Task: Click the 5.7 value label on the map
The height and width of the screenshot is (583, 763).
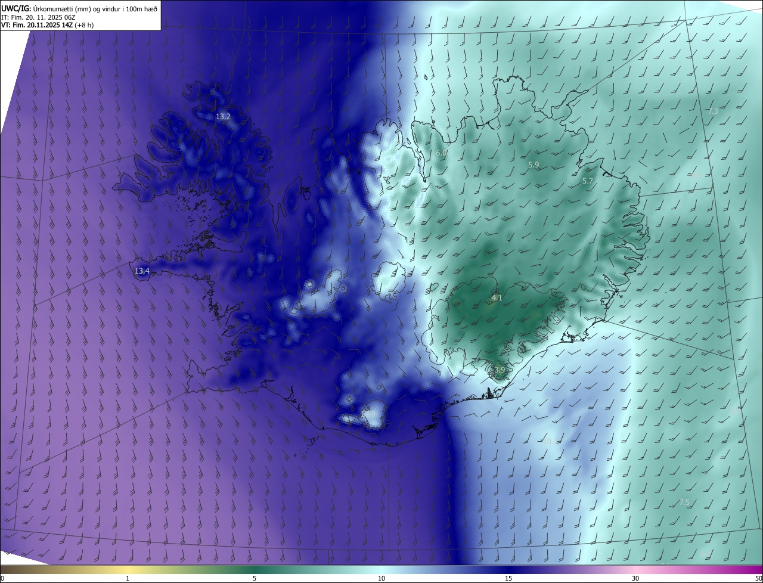Action: (x=588, y=181)
